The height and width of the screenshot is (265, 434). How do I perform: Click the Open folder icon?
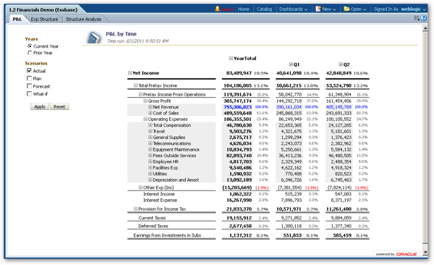tap(346, 9)
